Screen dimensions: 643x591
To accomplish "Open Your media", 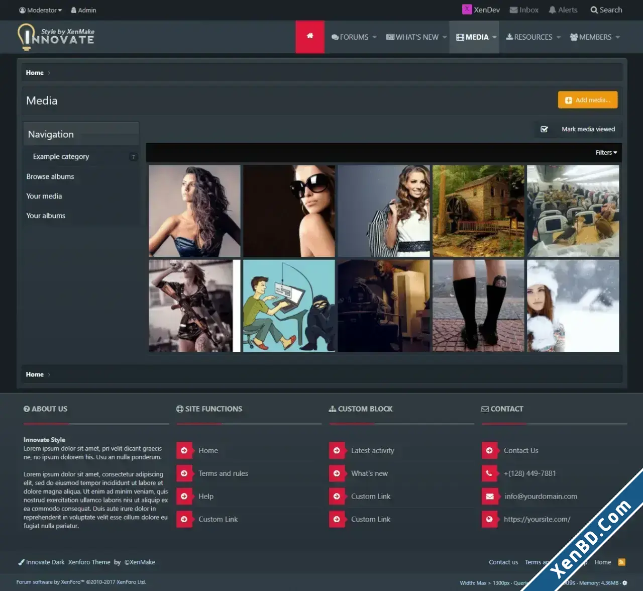I will point(44,196).
